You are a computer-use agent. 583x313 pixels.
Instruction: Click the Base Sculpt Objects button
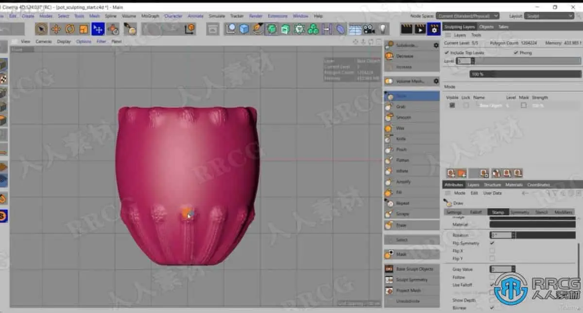point(412,269)
